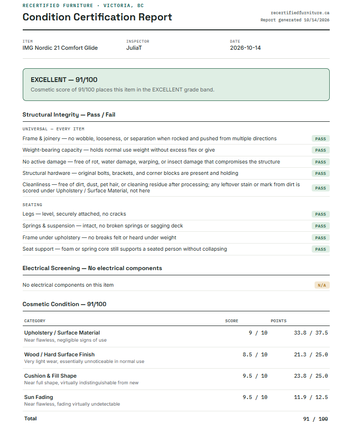Click Structural Integrity — Pass / Fail heading
Screen dimensions: 361x426
[69, 115]
